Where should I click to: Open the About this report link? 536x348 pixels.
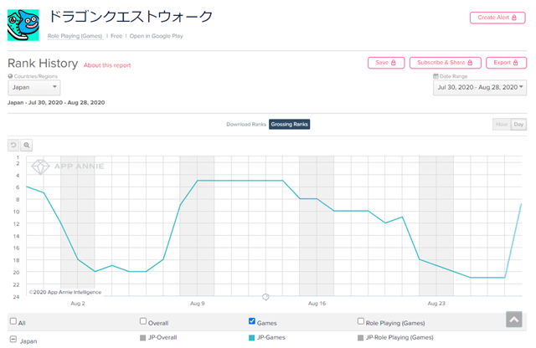(107, 65)
